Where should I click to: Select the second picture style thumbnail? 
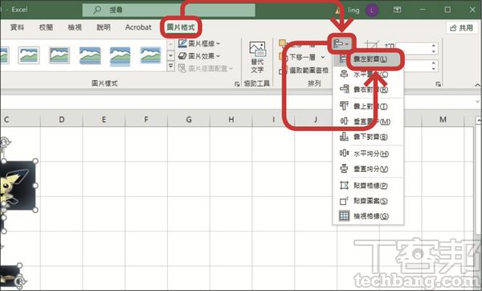(x=59, y=55)
